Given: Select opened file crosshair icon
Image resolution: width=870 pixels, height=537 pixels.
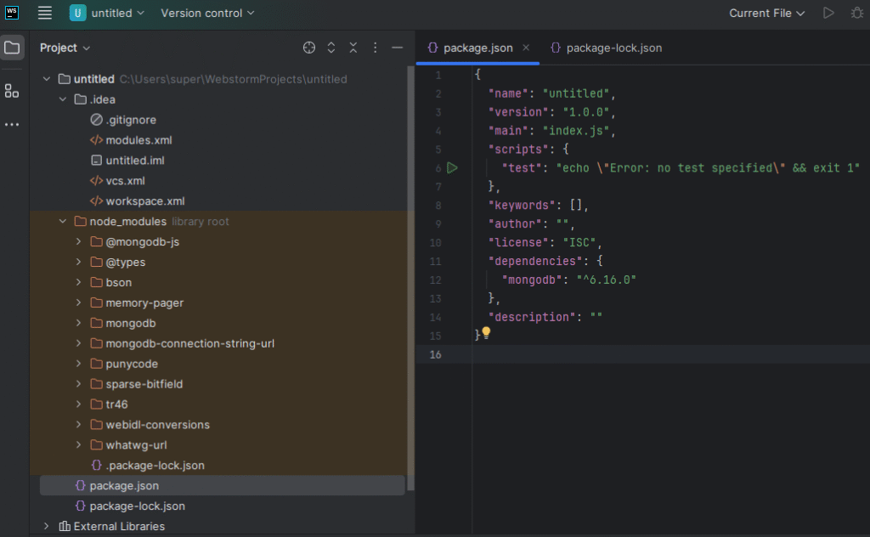Looking at the screenshot, I should tap(309, 48).
